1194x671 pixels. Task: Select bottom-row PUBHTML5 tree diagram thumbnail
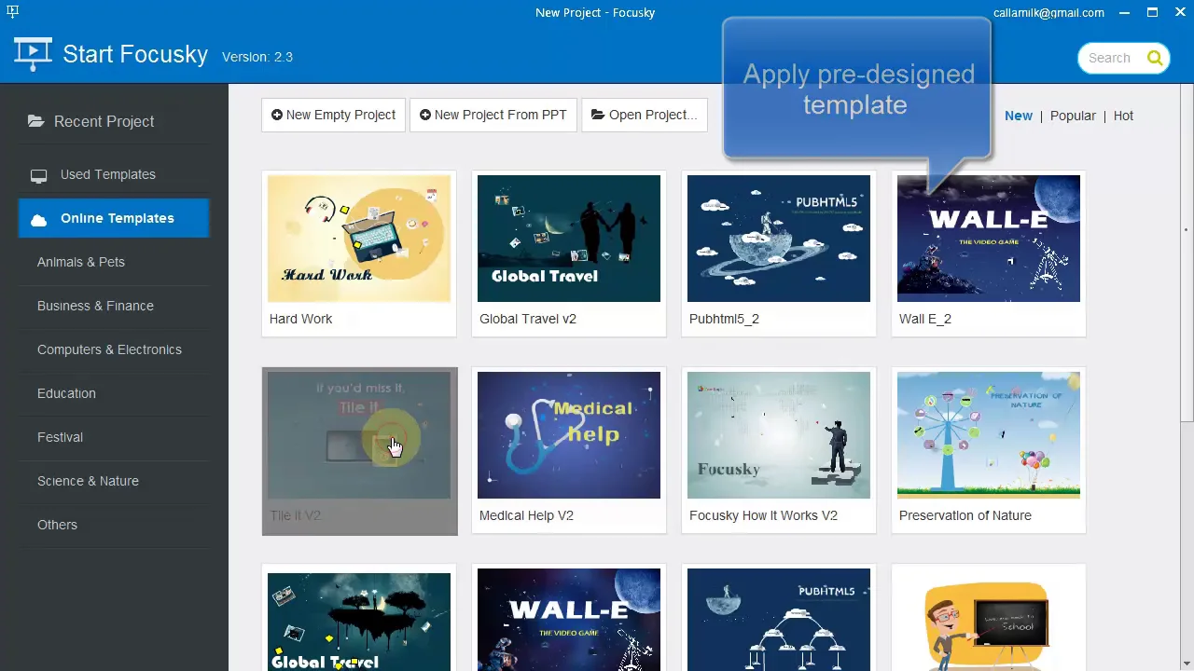coord(779,622)
